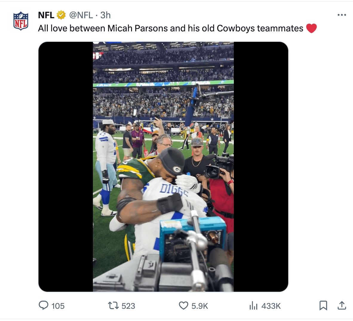
Task: Play the Micah Parsons hug video
Action: pos(163,166)
